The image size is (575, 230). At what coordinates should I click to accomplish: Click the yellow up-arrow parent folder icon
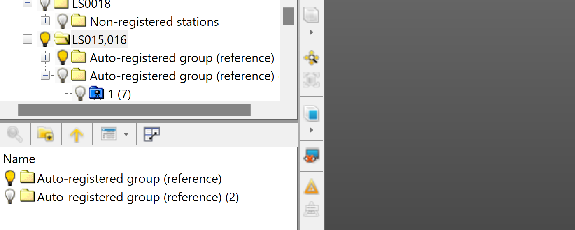click(x=77, y=134)
